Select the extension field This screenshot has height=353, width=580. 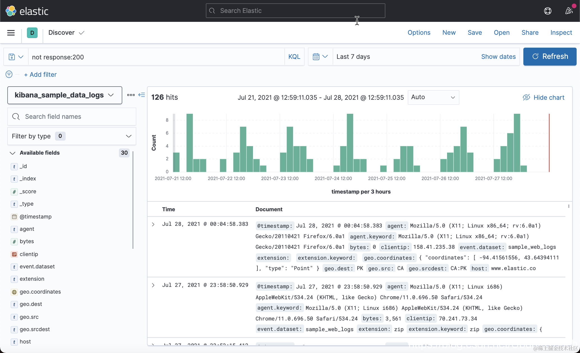coord(32,279)
